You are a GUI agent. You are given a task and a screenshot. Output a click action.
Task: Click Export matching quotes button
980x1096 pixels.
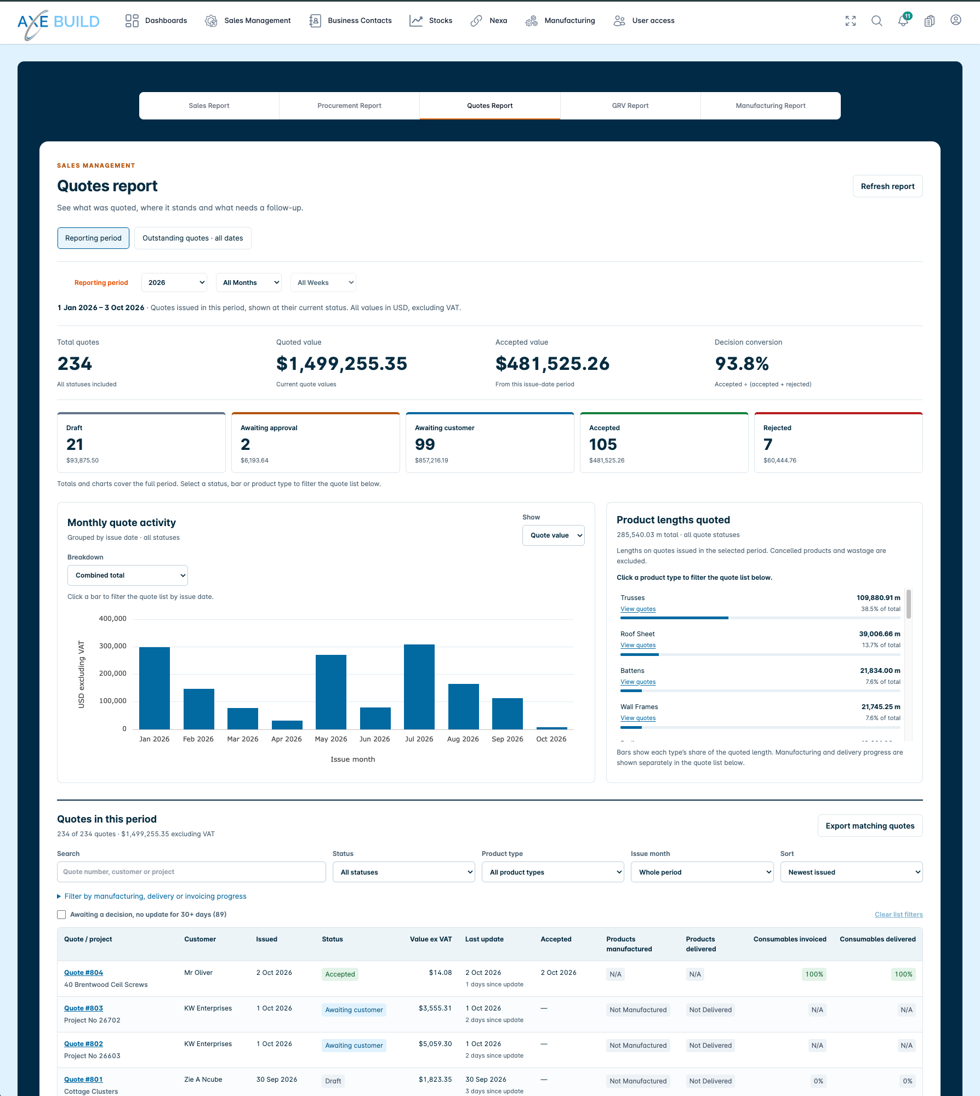[870, 826]
